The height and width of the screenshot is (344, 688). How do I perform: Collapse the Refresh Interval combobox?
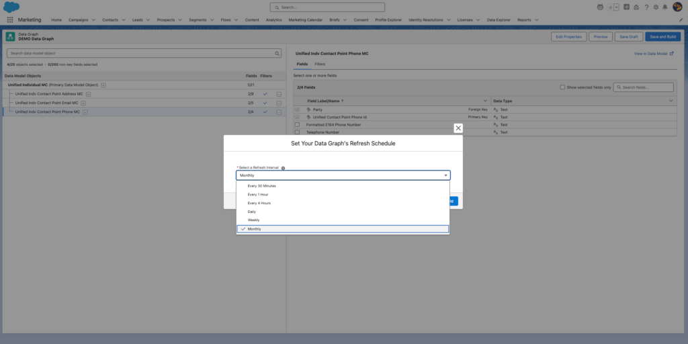(x=343, y=175)
